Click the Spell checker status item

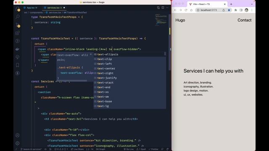141,149
